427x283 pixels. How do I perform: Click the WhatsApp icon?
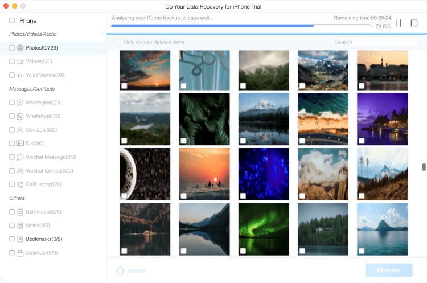click(x=20, y=116)
